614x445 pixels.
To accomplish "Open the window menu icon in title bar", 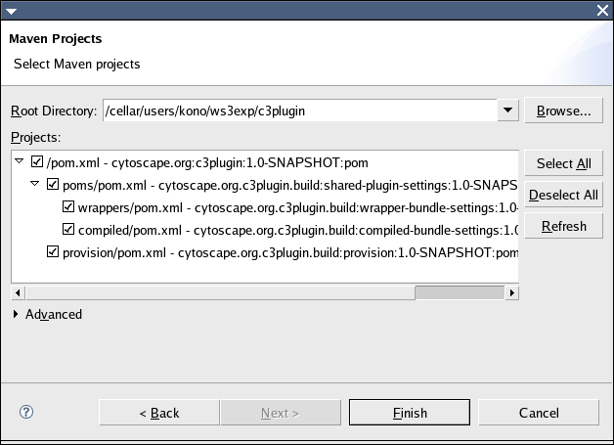I will coord(11,10).
